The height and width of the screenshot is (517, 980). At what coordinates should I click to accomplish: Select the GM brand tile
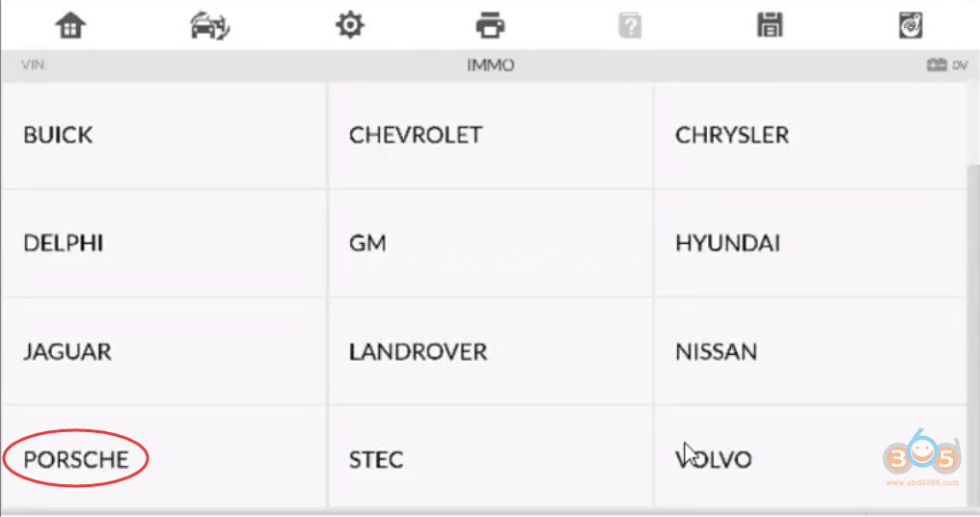(x=490, y=243)
